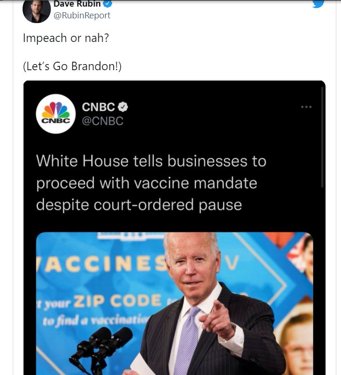Open the @RubinReport handle link
The image size is (341, 375).
pyautogui.click(x=82, y=16)
